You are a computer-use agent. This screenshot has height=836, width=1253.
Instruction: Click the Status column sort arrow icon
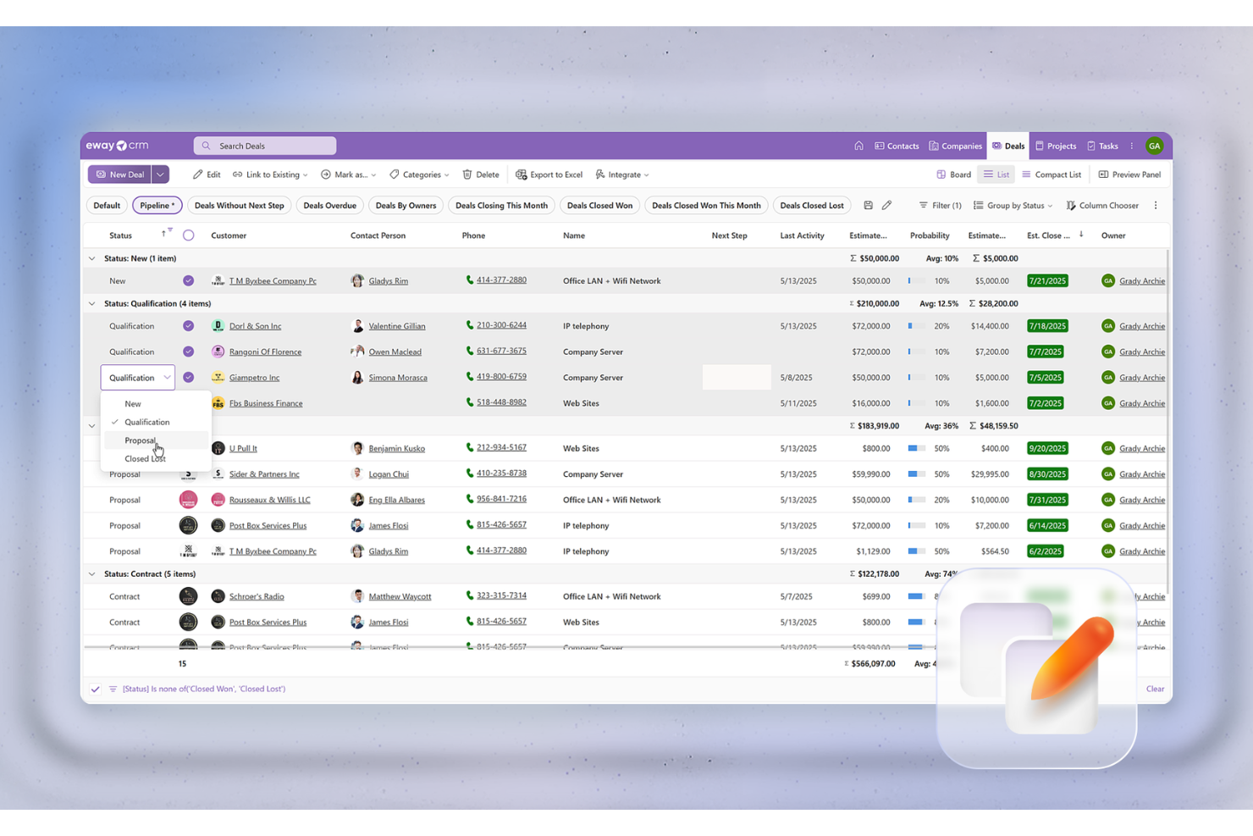click(x=163, y=234)
